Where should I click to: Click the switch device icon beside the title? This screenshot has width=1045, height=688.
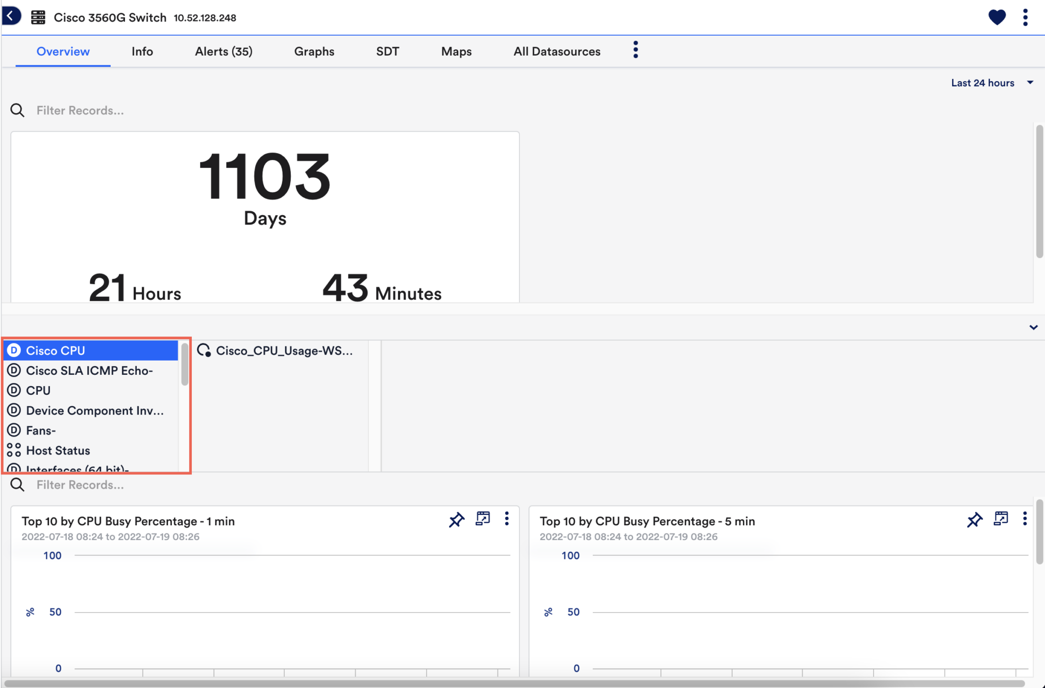coord(36,16)
